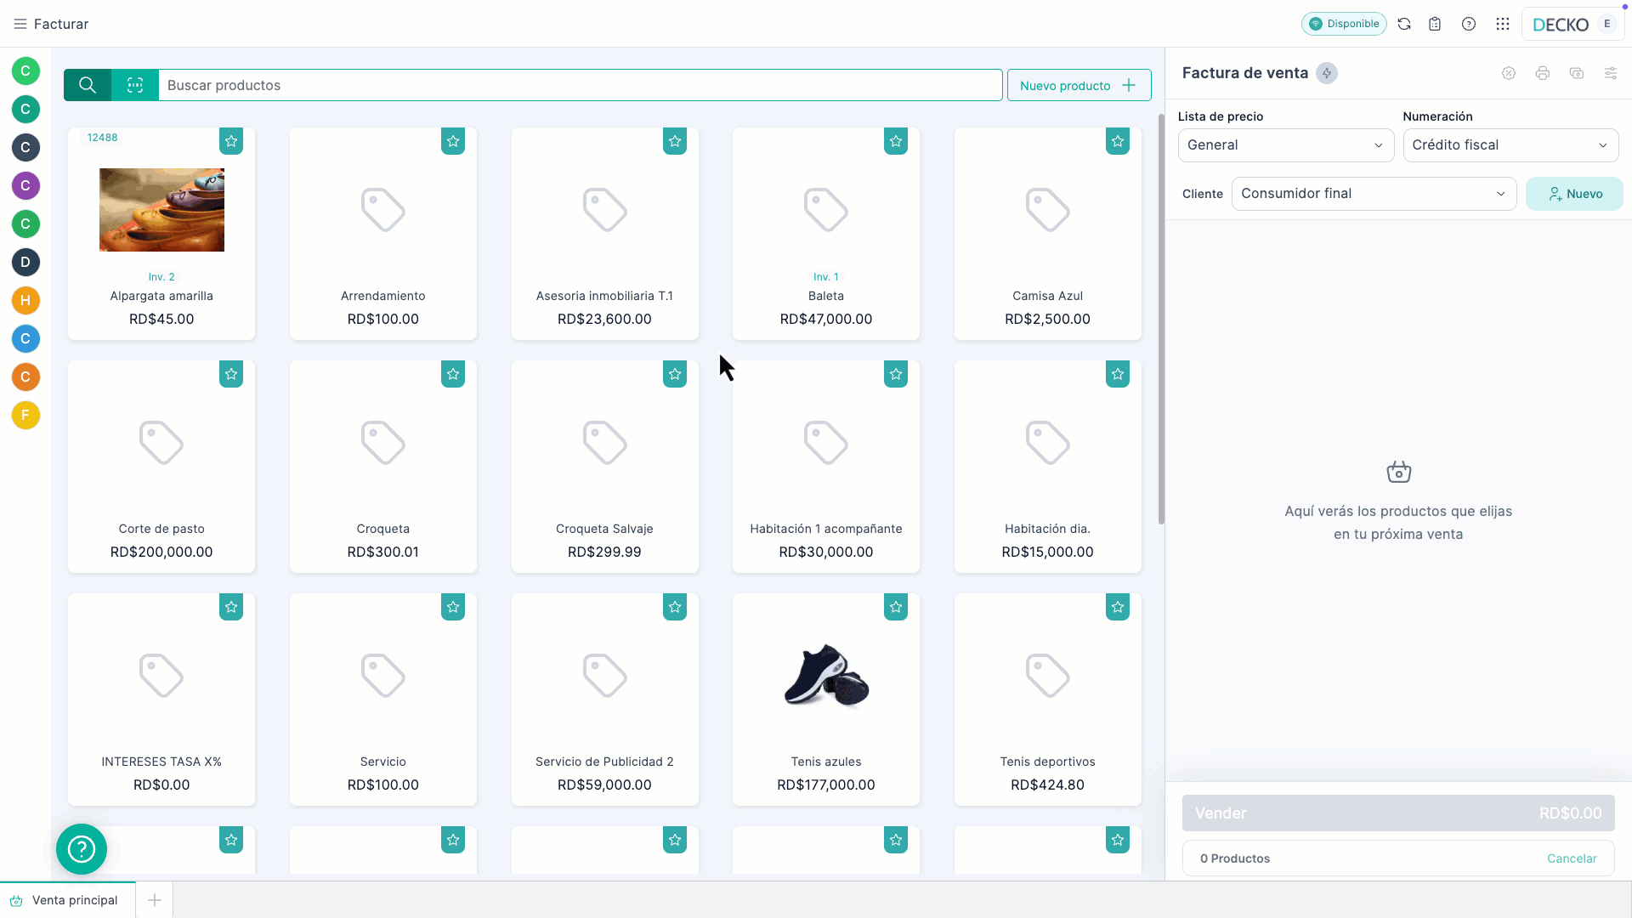Toggle favorite star on Camisa Azul
Screen dimensions: 1632x918
point(1118,141)
